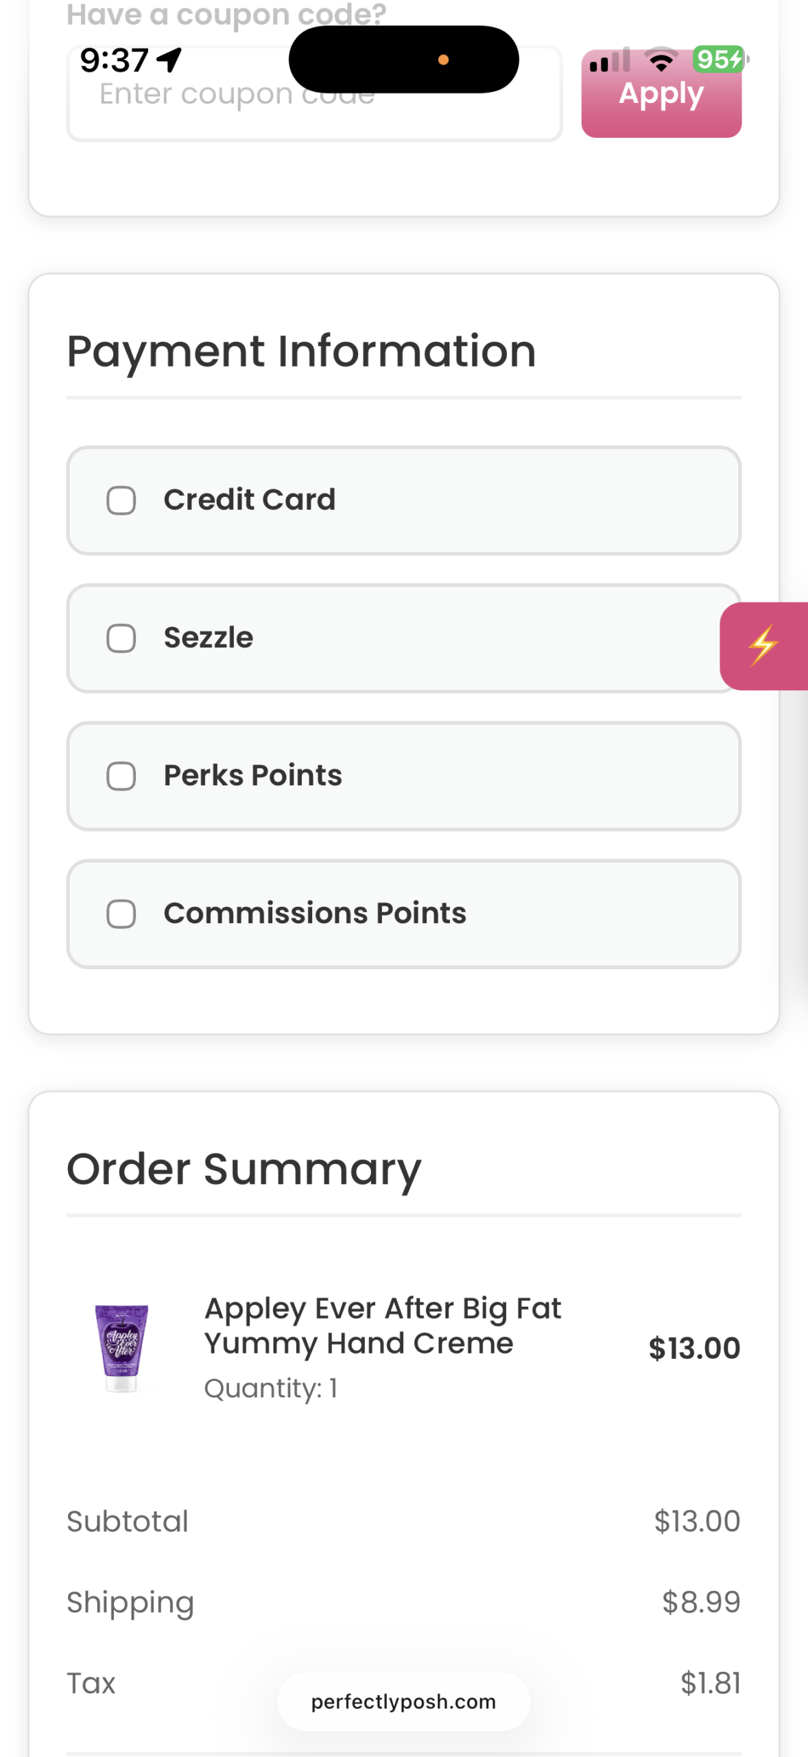Enable the Perks Points checkbox

pyautogui.click(x=121, y=776)
